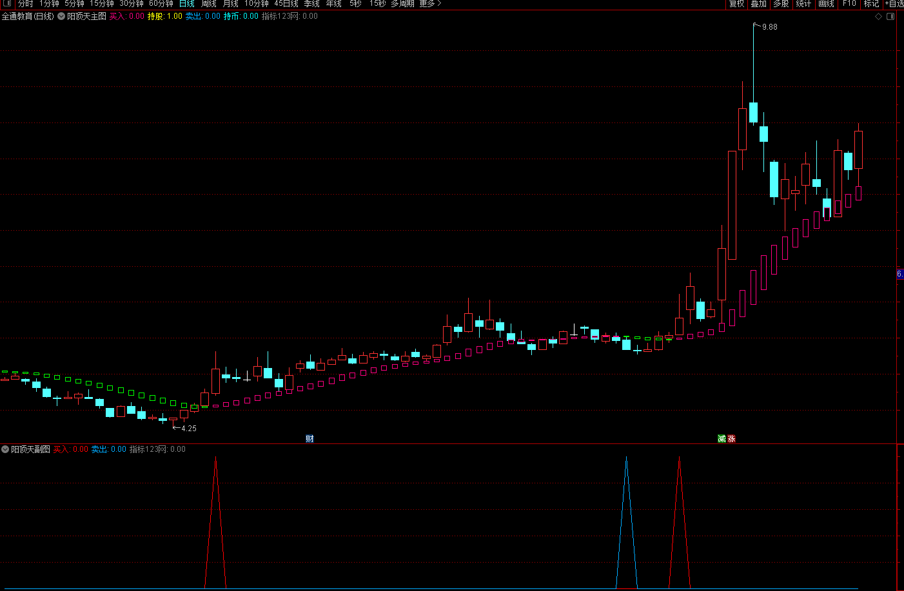This screenshot has height=591, width=904.
Task: Select the 15秒 period tab
Action: coord(378,3)
